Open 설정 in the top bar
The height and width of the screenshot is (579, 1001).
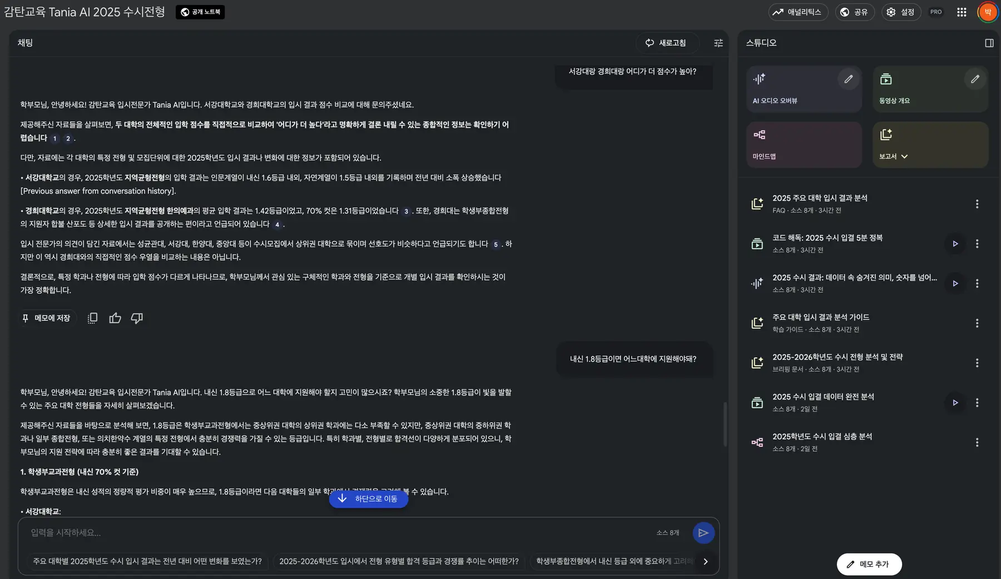901,12
